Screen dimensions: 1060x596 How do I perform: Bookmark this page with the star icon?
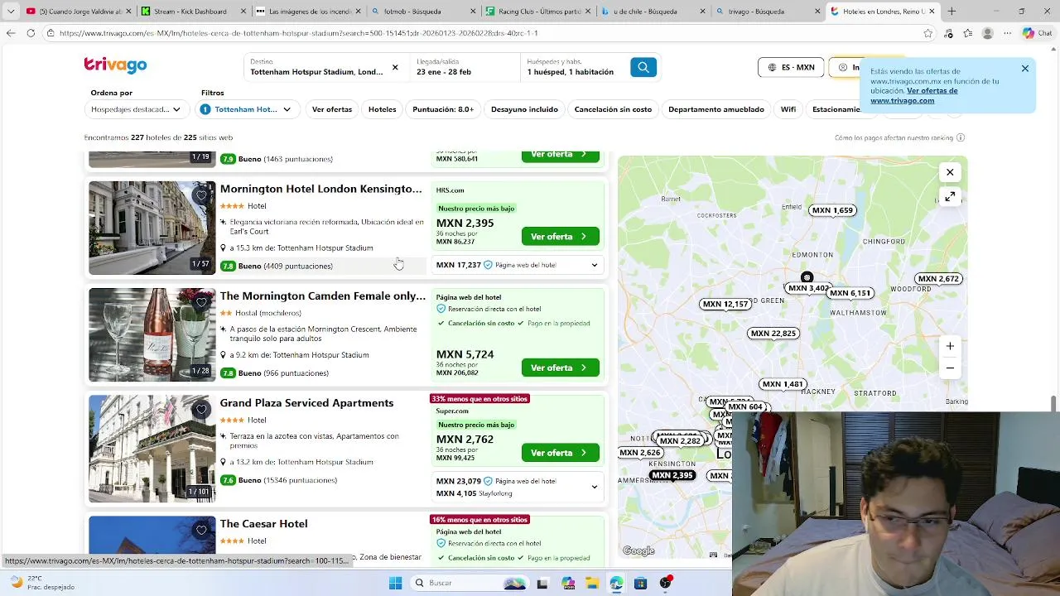[927, 33]
